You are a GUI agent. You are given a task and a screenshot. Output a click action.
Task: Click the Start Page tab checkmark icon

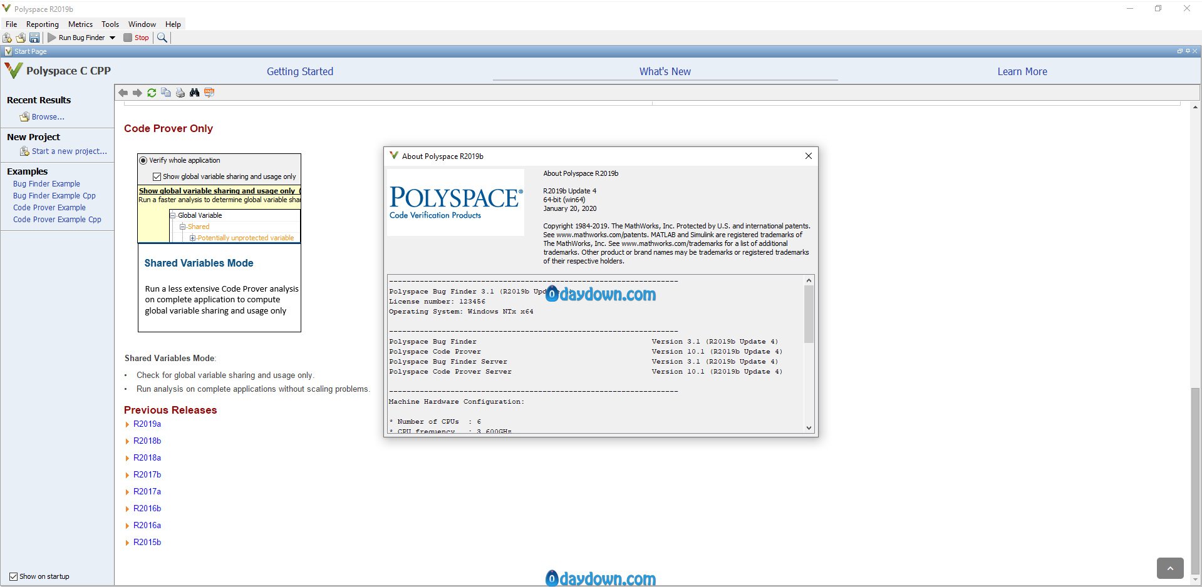click(x=8, y=51)
